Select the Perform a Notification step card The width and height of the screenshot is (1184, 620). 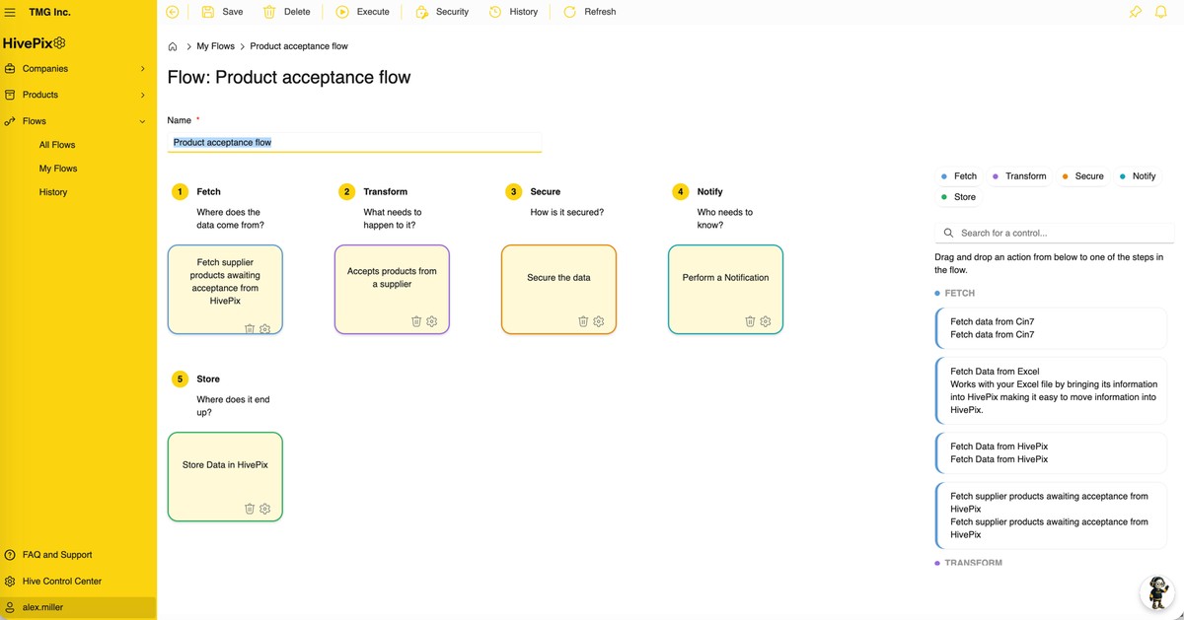725,290
